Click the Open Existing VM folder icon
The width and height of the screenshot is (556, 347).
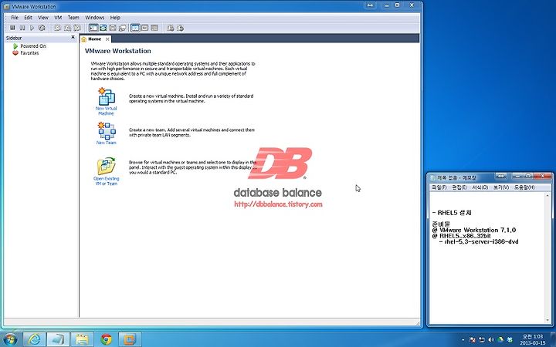coord(106,167)
